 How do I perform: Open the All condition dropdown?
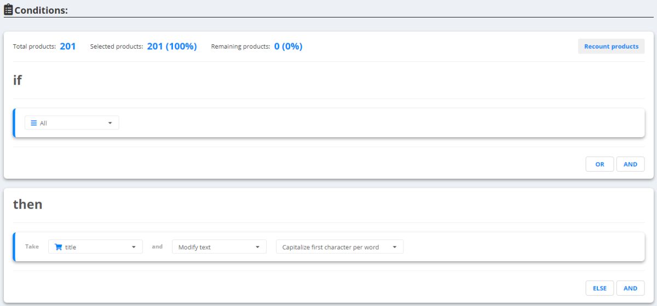(x=72, y=123)
